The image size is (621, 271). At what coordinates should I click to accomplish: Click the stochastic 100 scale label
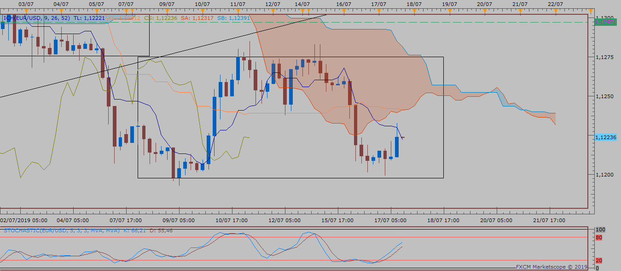pos(600,230)
